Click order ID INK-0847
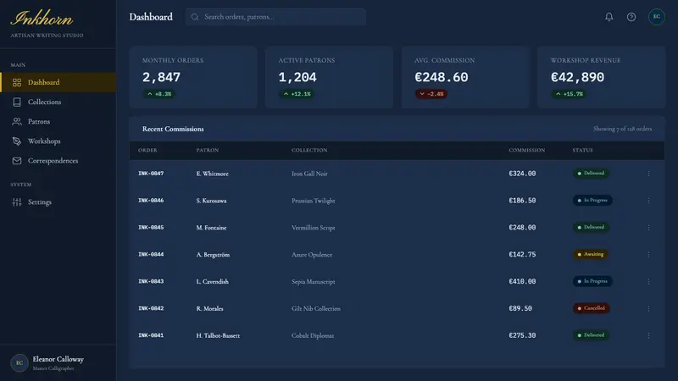 click(151, 174)
